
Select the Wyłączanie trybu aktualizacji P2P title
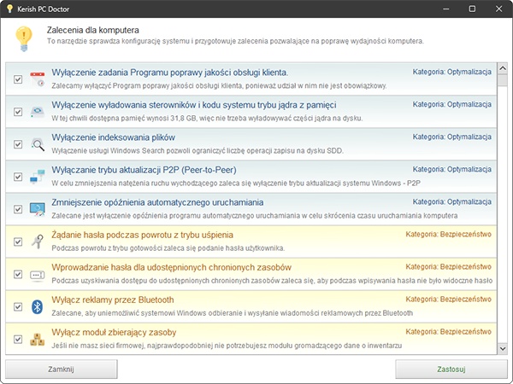[144, 170]
